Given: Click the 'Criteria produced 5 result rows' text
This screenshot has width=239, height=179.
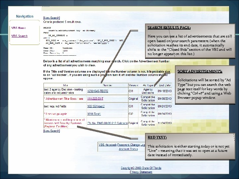Looking at the screenshot, I should (62, 22).
